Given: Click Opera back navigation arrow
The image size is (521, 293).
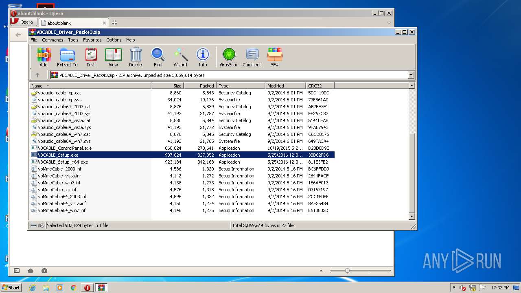Looking at the screenshot, I should click(x=18, y=35).
